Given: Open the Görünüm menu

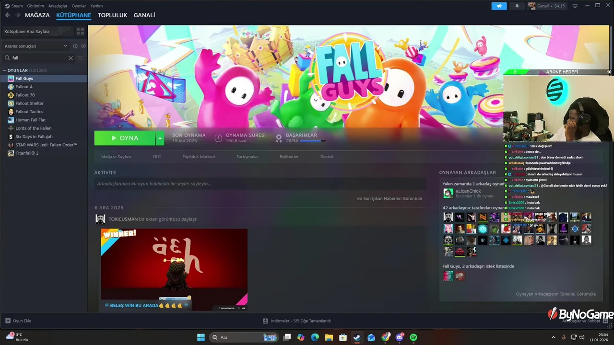Looking at the screenshot, I should pyautogui.click(x=35, y=6).
